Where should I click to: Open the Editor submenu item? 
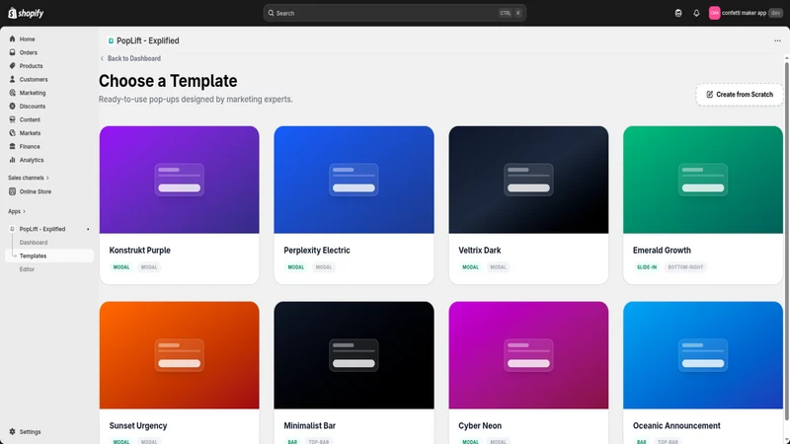coord(28,269)
